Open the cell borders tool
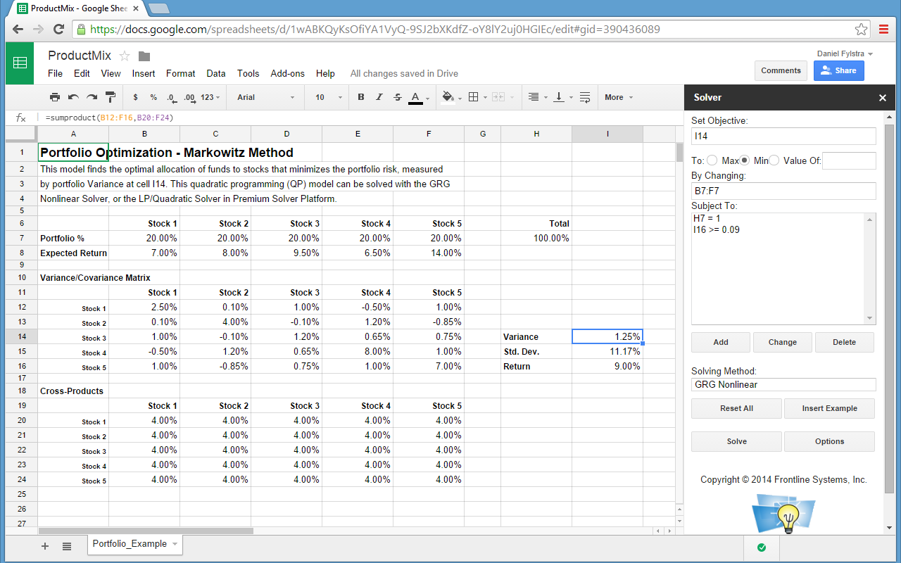Image resolution: width=901 pixels, height=563 pixels. 474,97
